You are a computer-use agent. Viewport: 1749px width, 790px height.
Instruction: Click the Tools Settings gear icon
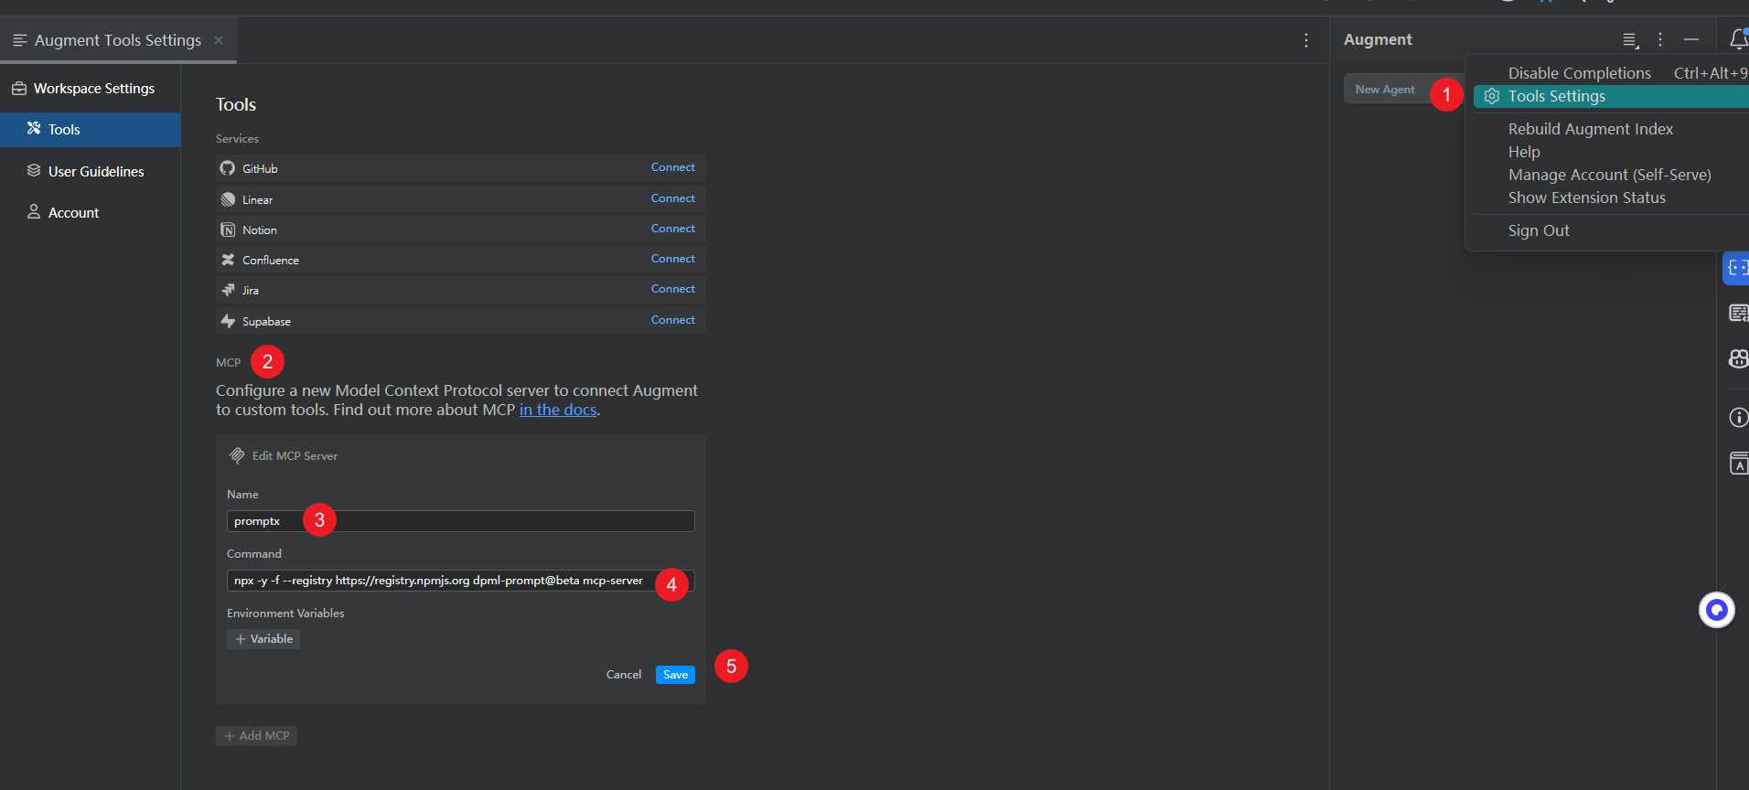tap(1492, 96)
